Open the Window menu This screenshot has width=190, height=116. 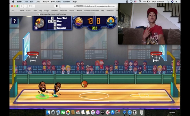pos(67,2)
